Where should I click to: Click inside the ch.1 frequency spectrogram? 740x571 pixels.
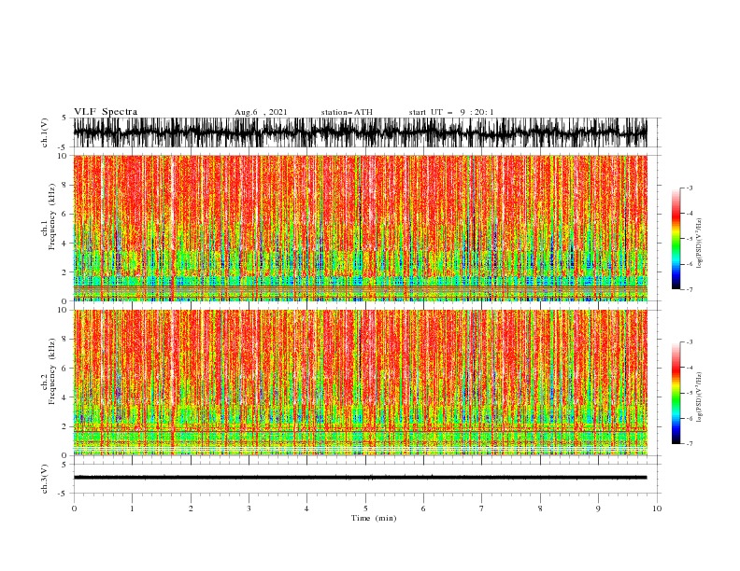pyautogui.click(x=360, y=228)
